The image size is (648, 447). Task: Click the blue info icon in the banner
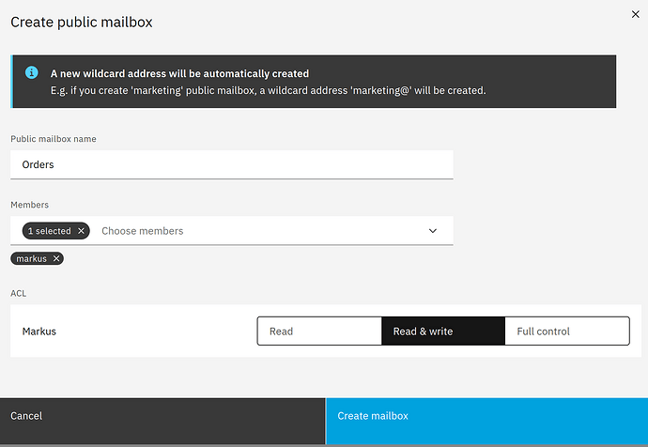(x=31, y=72)
